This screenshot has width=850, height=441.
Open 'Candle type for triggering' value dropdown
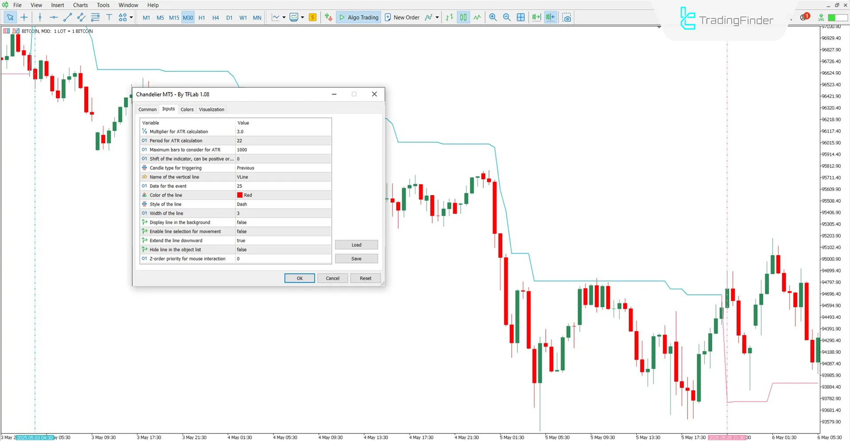pyautogui.click(x=283, y=168)
